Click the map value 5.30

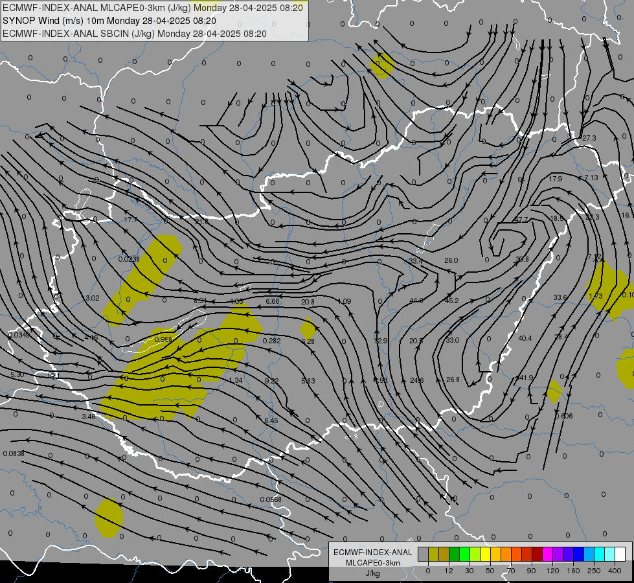coord(17,374)
